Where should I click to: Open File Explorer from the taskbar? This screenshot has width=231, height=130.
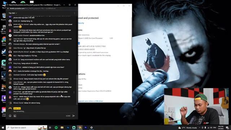62,127
